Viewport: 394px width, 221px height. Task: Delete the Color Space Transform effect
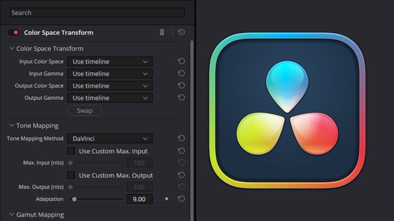pos(162,32)
